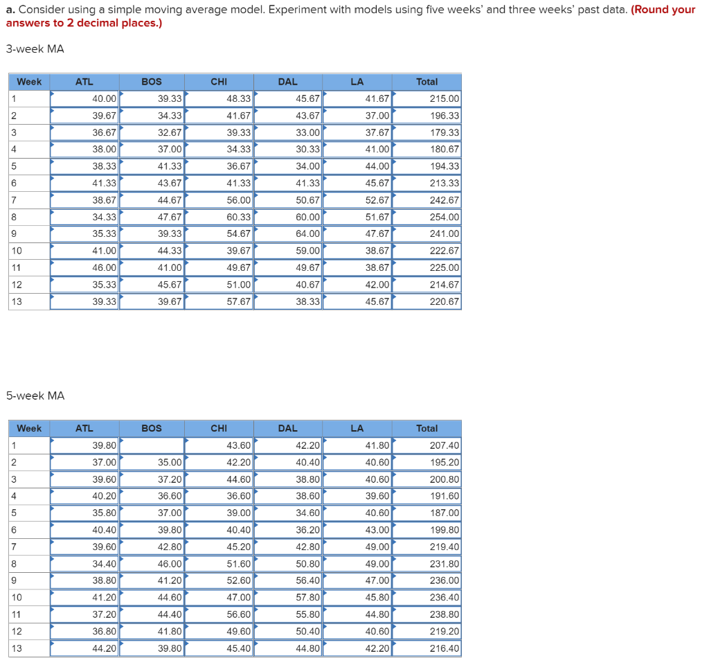Click 5-week MA Total week 7 cell 219.40
The image size is (709, 665).
click(x=427, y=547)
